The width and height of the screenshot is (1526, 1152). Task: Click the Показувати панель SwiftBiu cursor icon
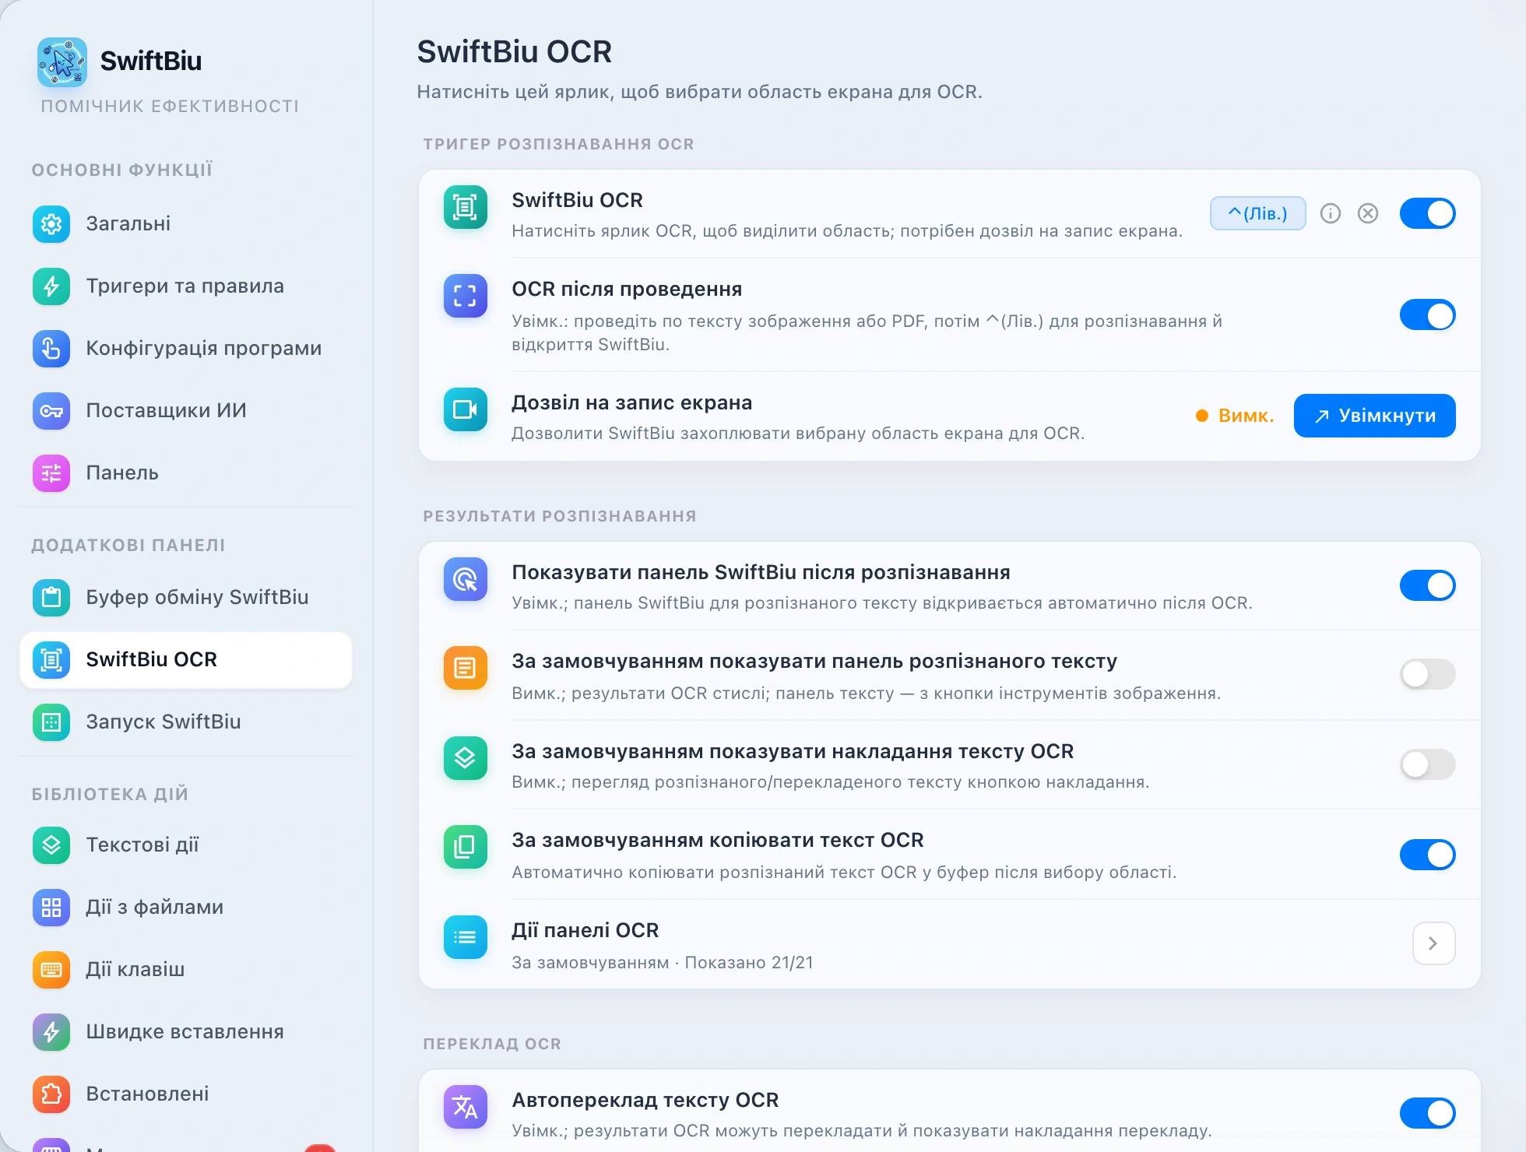pos(466,579)
